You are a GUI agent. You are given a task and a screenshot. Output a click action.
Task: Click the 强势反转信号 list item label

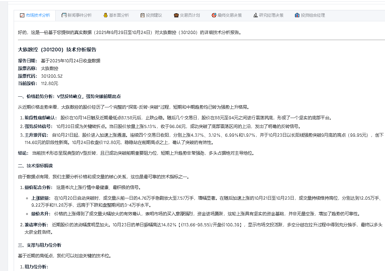point(39,126)
